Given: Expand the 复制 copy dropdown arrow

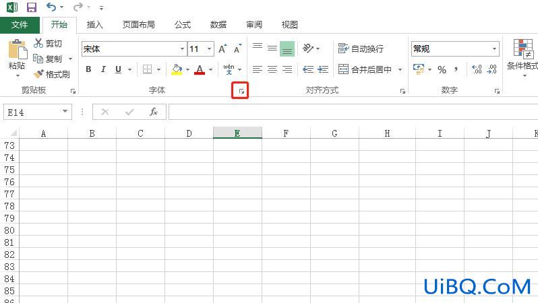Looking at the screenshot, I should tap(70, 59).
